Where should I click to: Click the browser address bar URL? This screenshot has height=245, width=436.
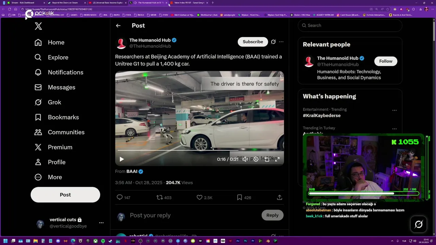pos(59,9)
